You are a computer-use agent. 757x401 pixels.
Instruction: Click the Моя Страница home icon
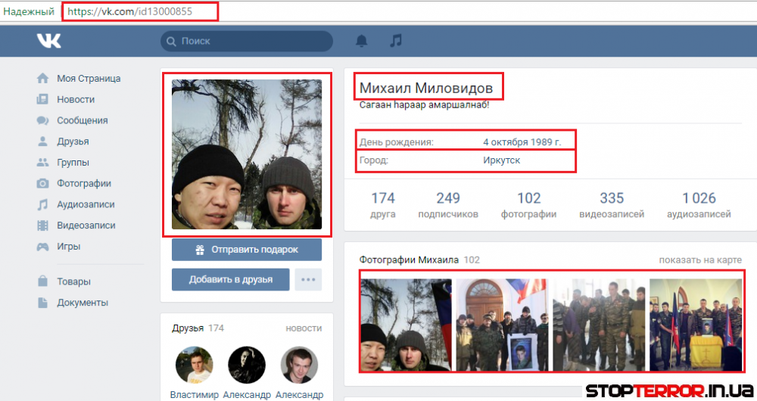(43, 79)
